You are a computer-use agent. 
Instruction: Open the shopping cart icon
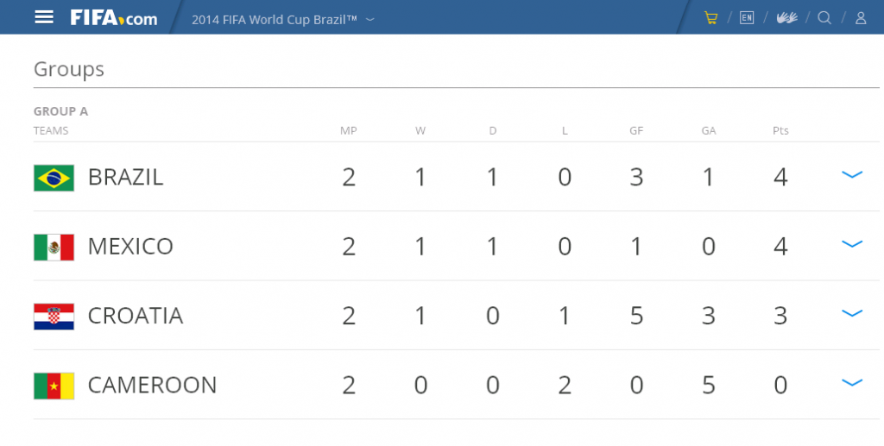pyautogui.click(x=711, y=18)
